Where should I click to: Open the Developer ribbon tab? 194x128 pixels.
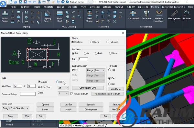coord(95,7)
